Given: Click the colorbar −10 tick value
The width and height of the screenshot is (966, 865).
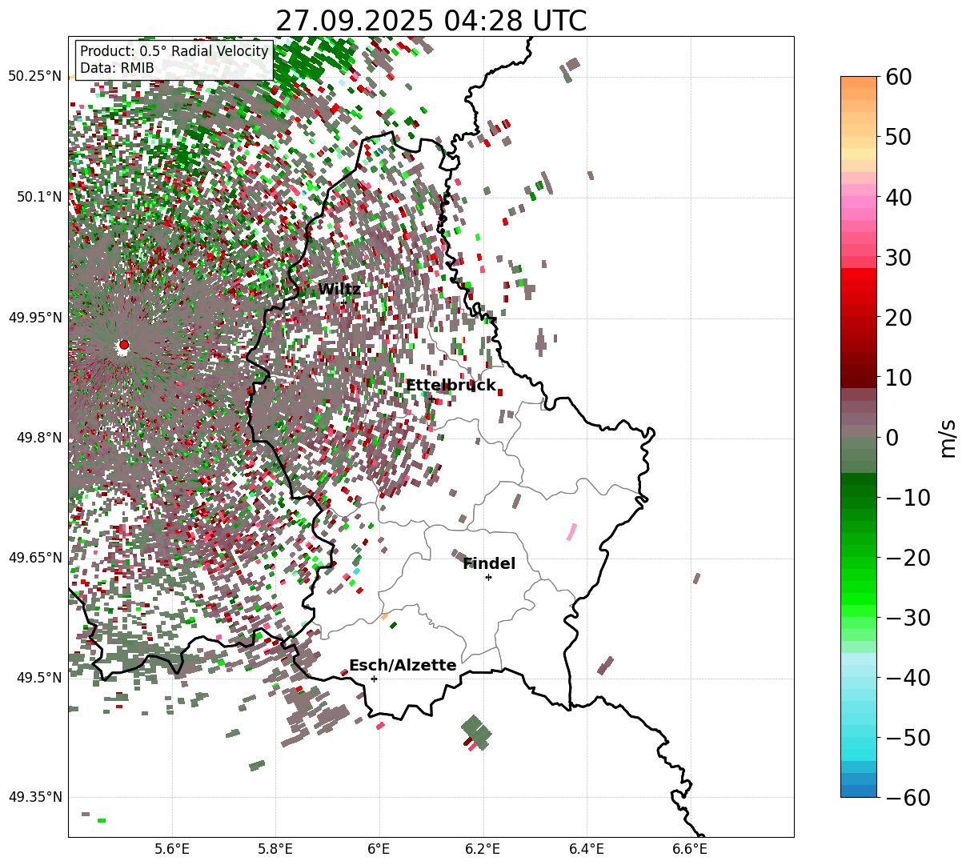Looking at the screenshot, I should (x=907, y=498).
